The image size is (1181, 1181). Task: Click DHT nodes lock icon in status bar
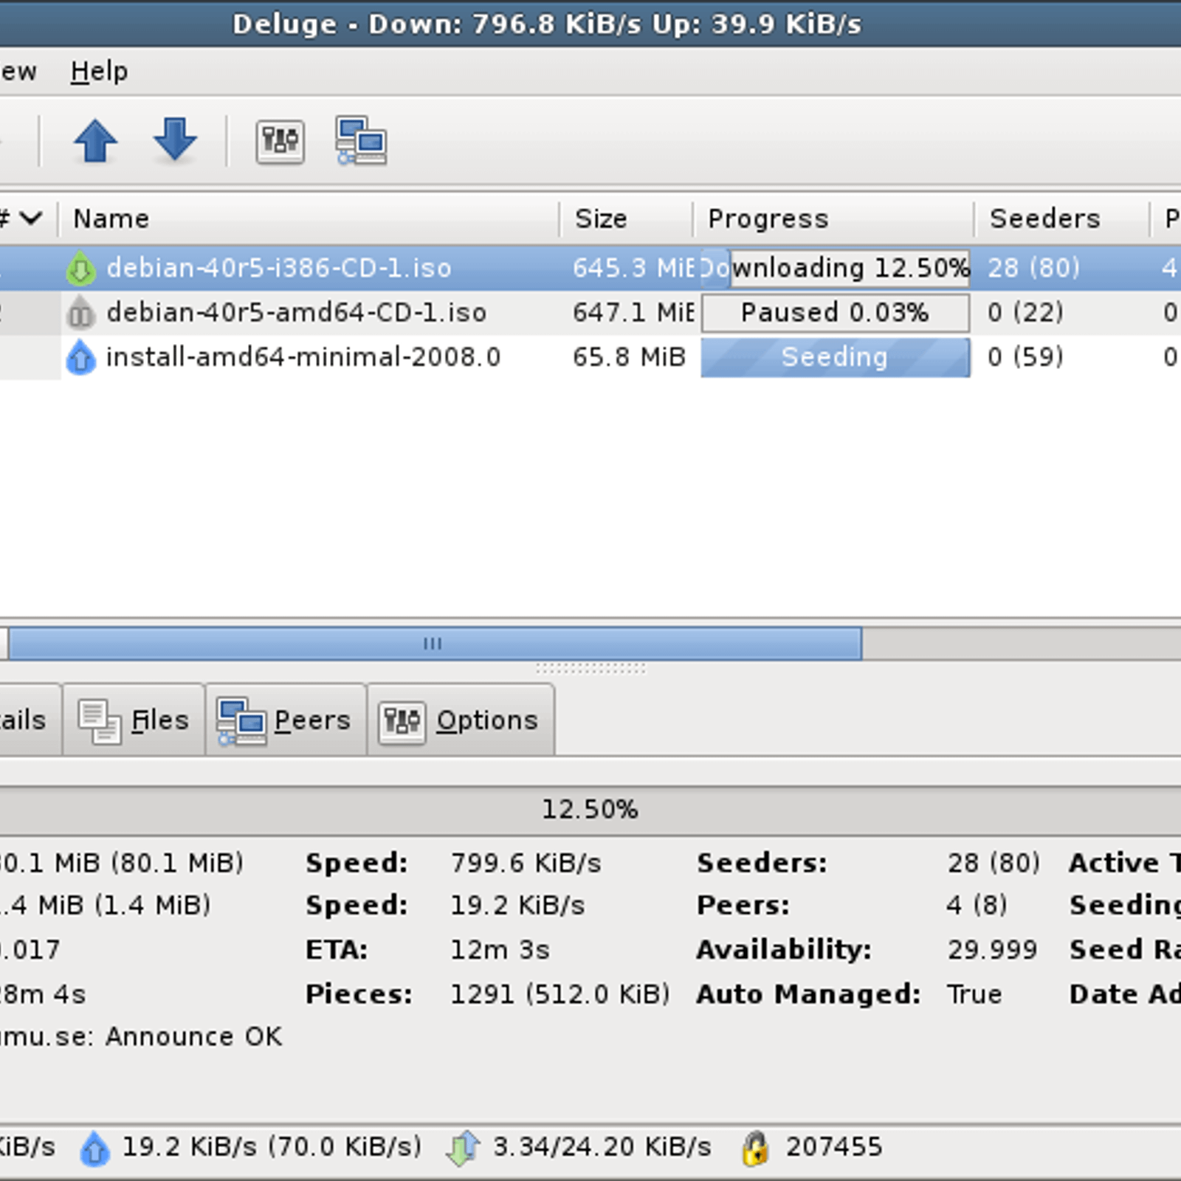click(754, 1149)
